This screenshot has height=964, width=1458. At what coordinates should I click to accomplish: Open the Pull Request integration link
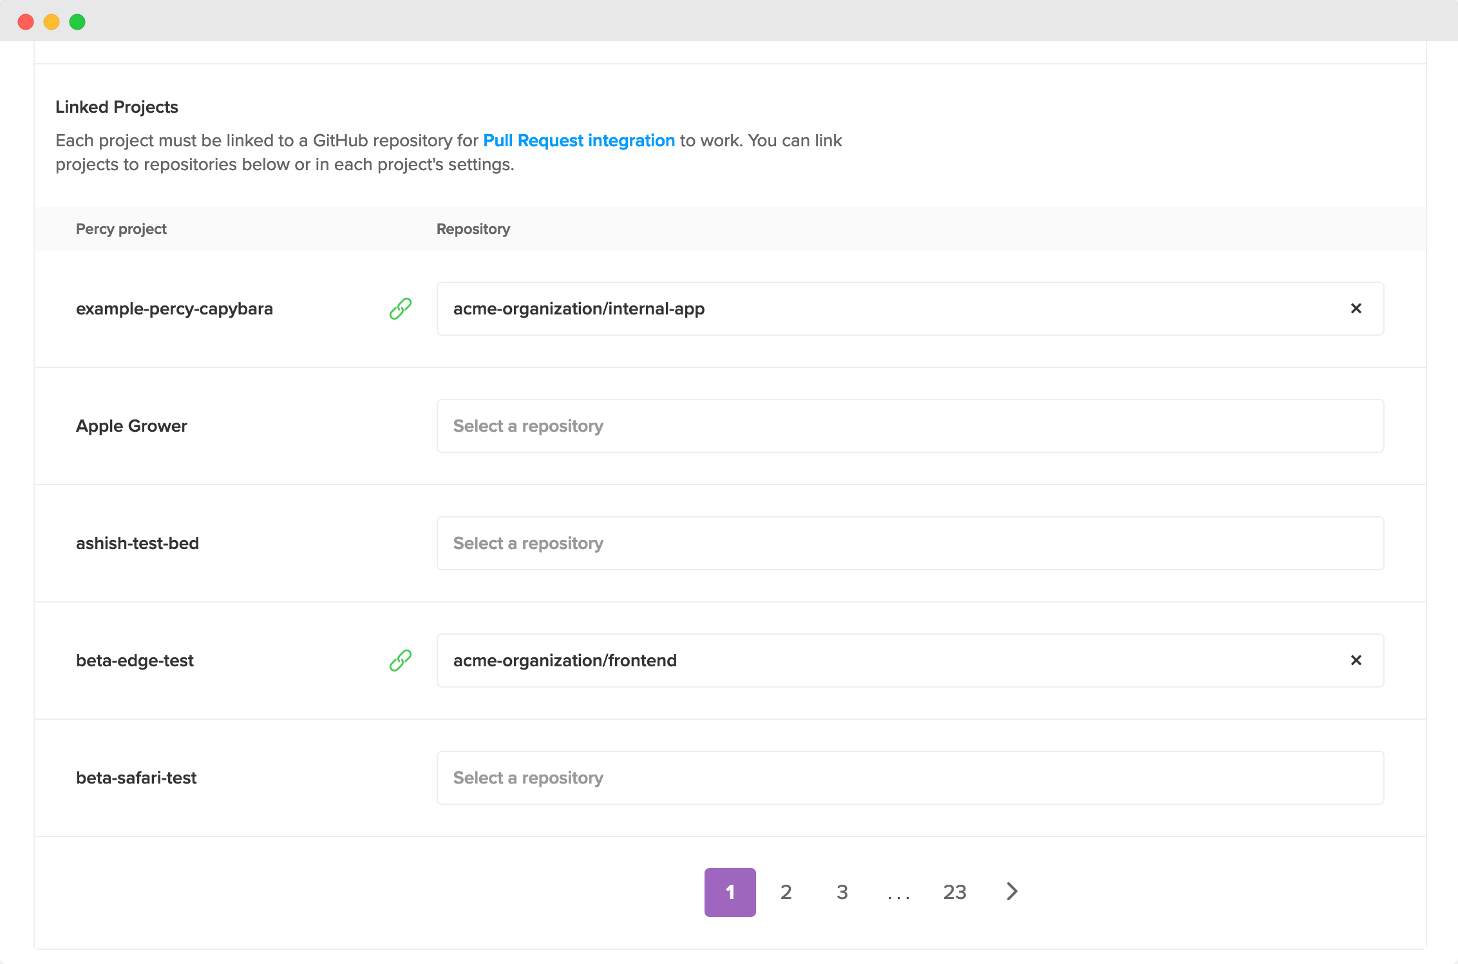pyautogui.click(x=578, y=140)
